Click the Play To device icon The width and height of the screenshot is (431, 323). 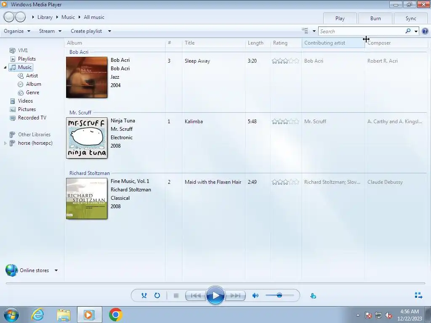click(x=313, y=296)
